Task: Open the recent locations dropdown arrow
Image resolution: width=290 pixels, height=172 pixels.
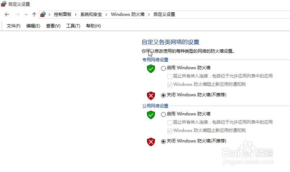Action: pos(26,15)
